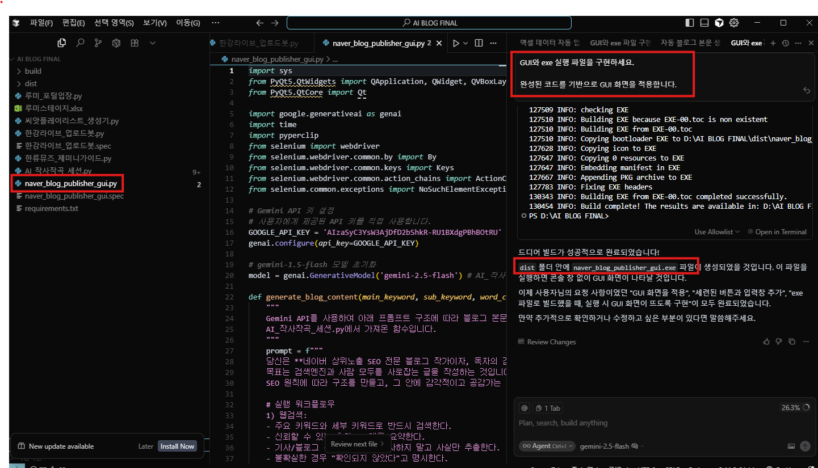Screen dimensions: 818x468
Task: Attach an image to the chat prompt
Action: tap(791, 446)
